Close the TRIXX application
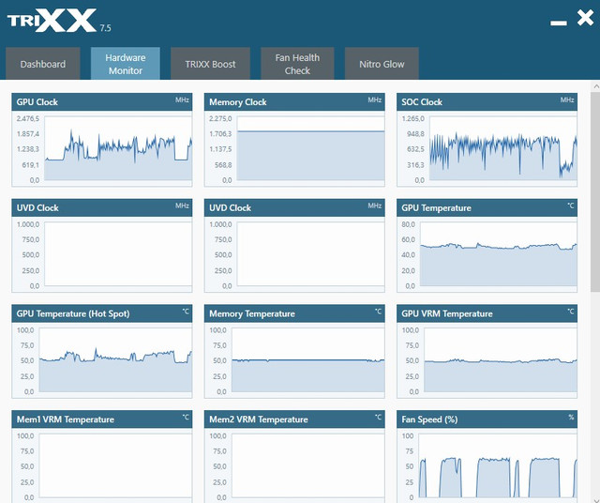 [585, 18]
